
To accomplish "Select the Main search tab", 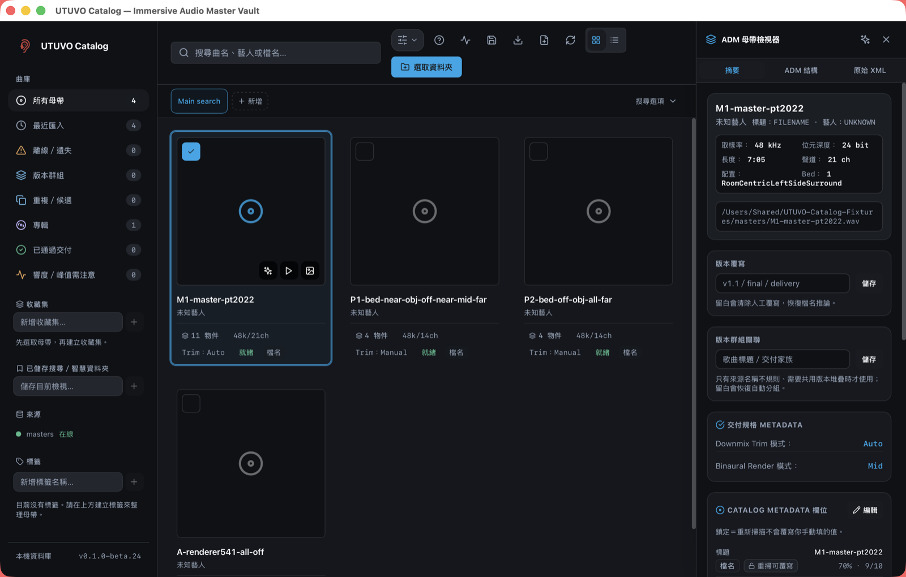I will coord(199,101).
